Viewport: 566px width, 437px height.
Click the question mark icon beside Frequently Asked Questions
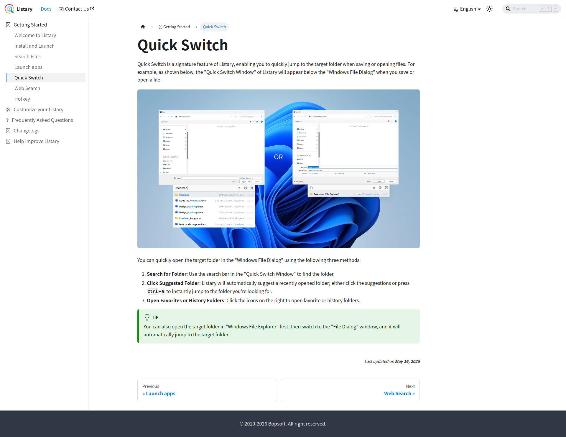point(7,120)
